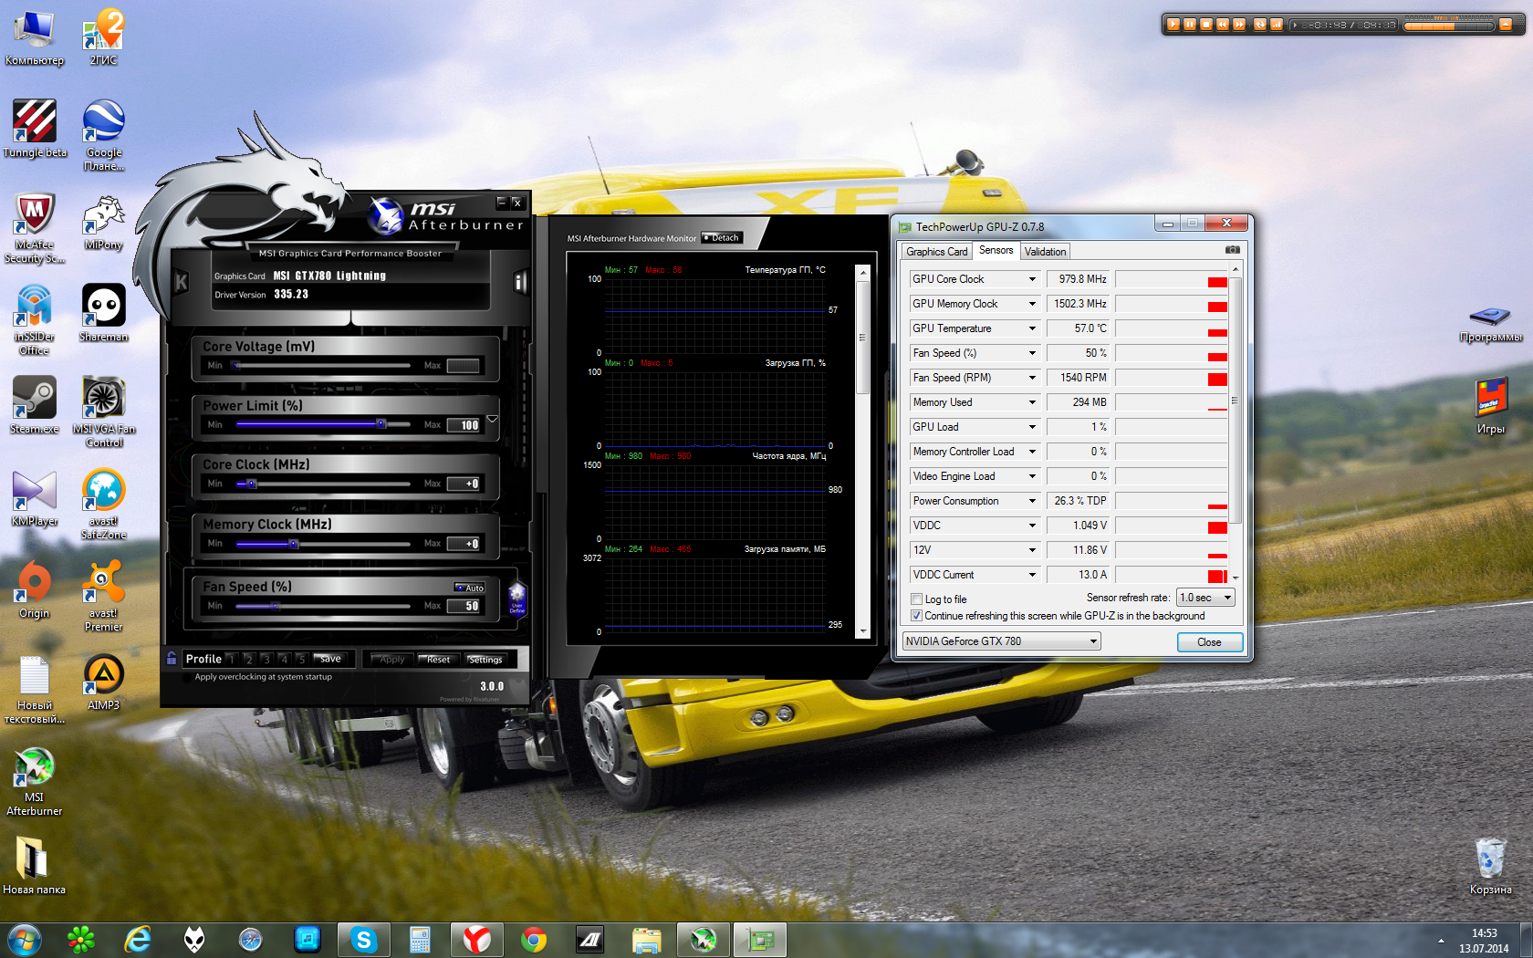Uncheck Continue refreshing GPU-Z in background checkbox
Image resolution: width=1533 pixels, height=958 pixels.
pyautogui.click(x=917, y=616)
